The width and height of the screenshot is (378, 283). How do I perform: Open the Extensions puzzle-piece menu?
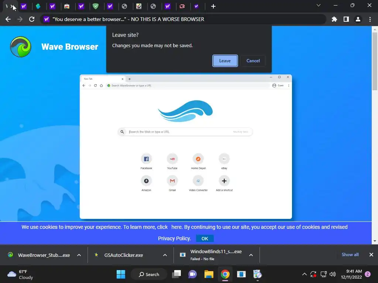click(334, 19)
